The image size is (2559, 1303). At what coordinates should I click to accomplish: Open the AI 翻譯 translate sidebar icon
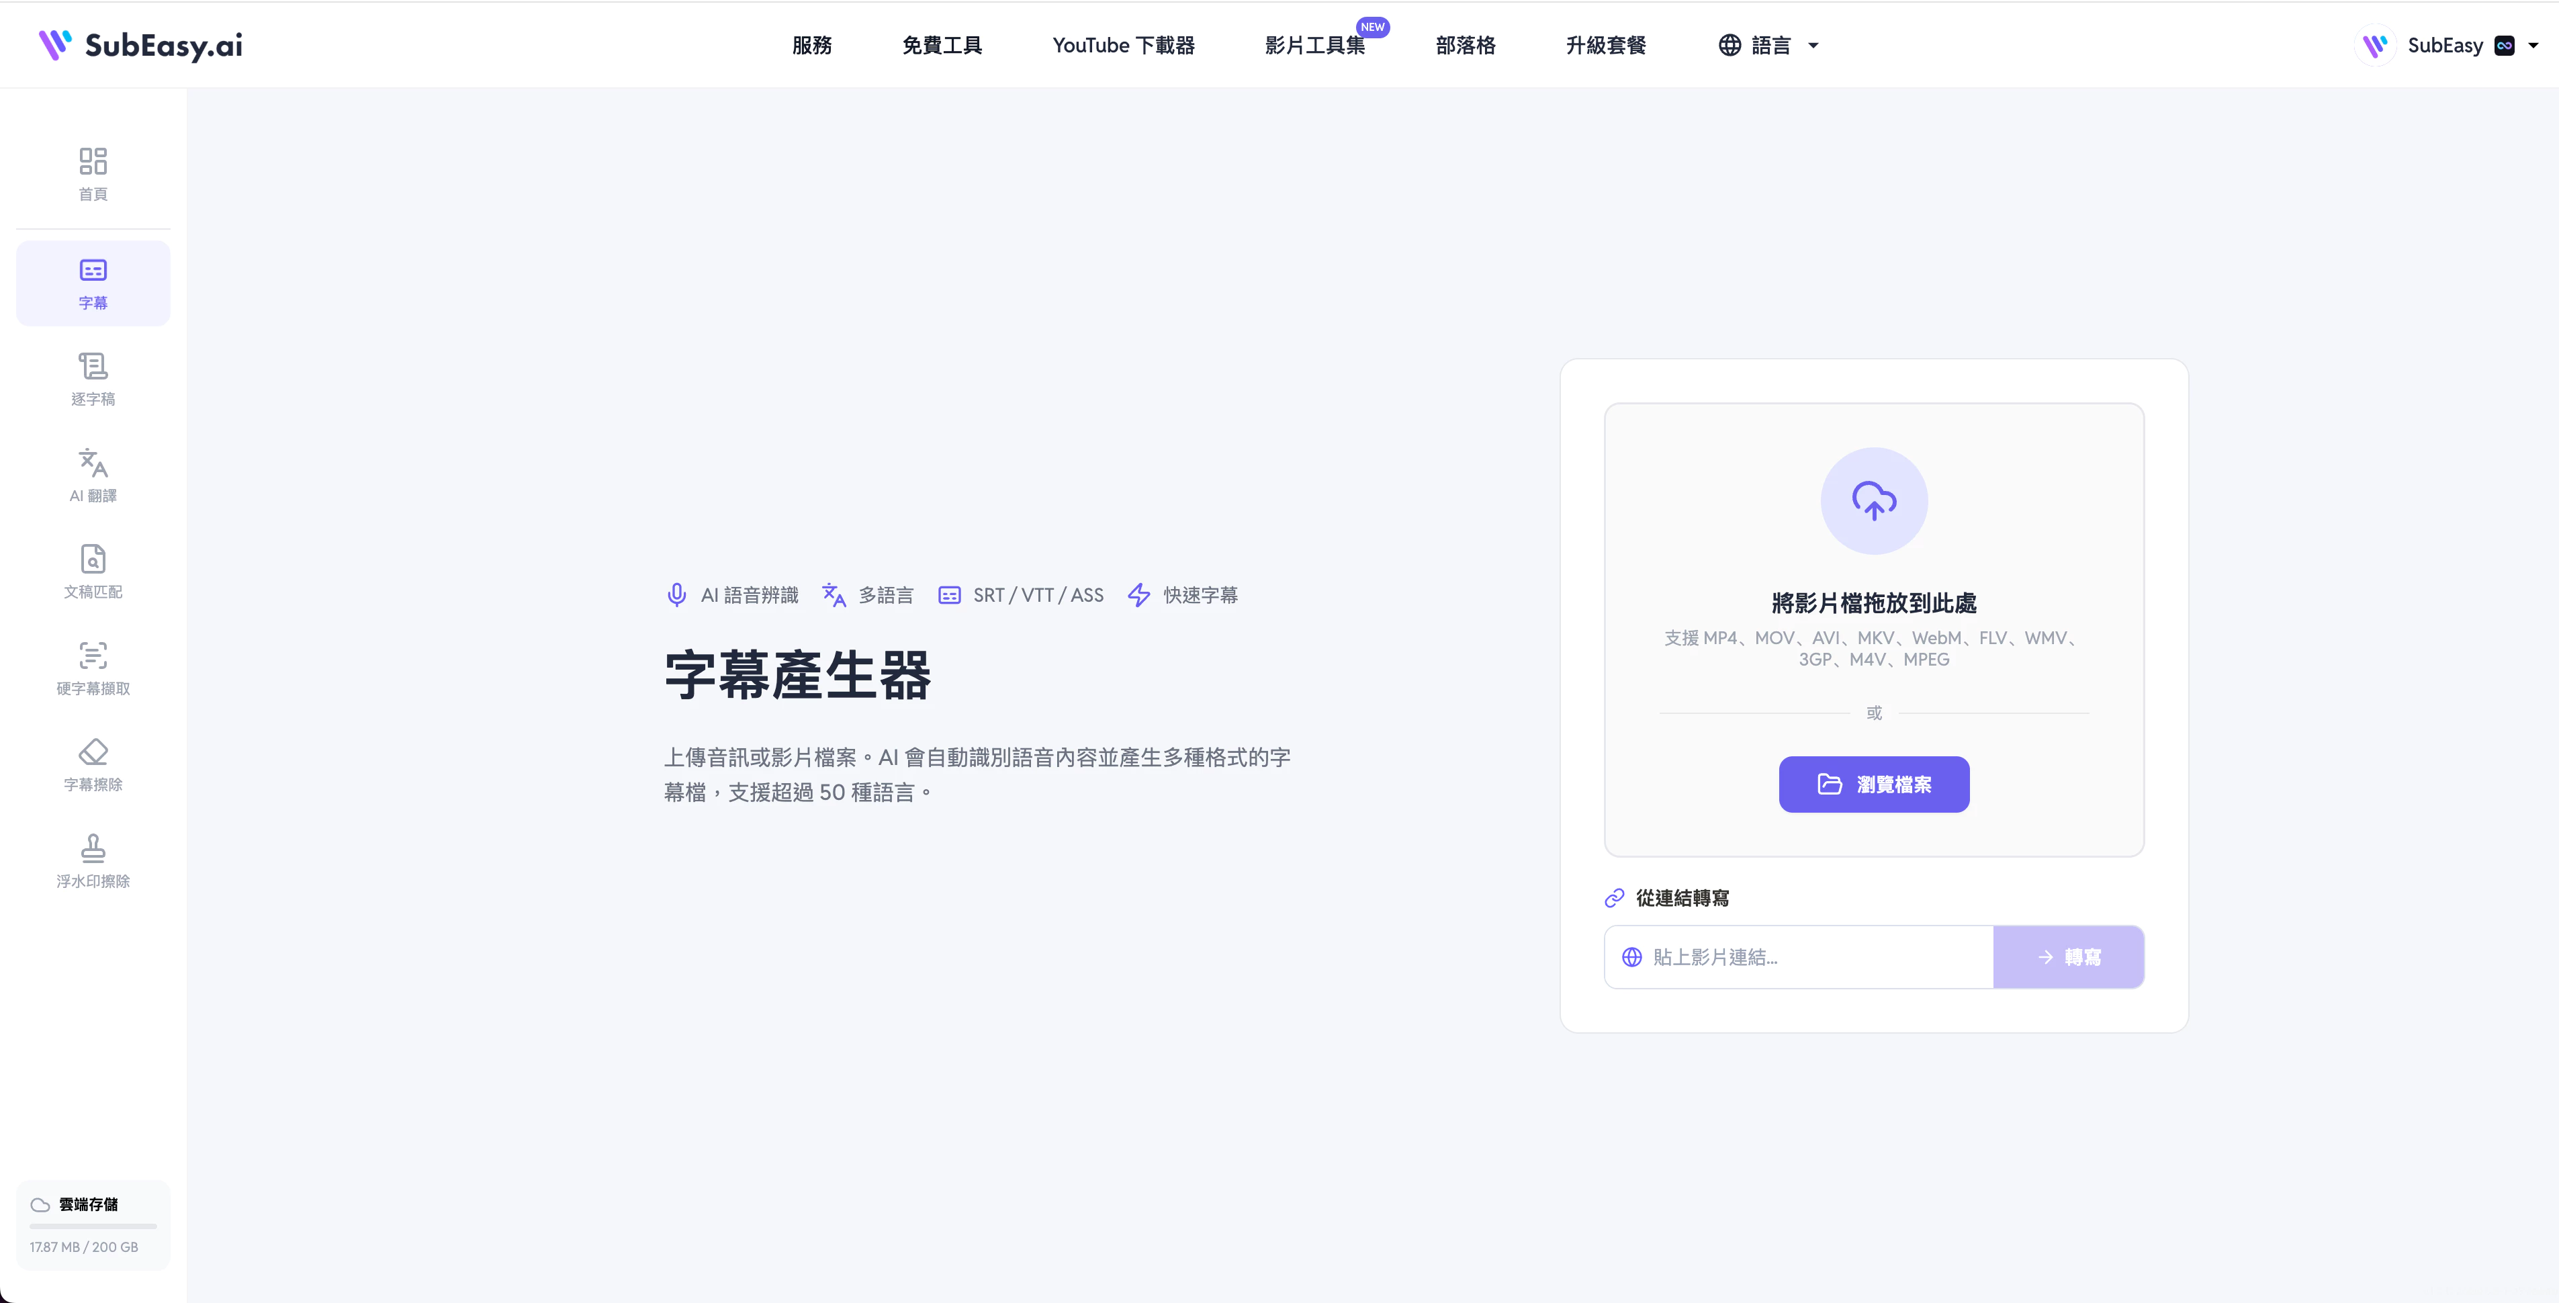(x=93, y=463)
